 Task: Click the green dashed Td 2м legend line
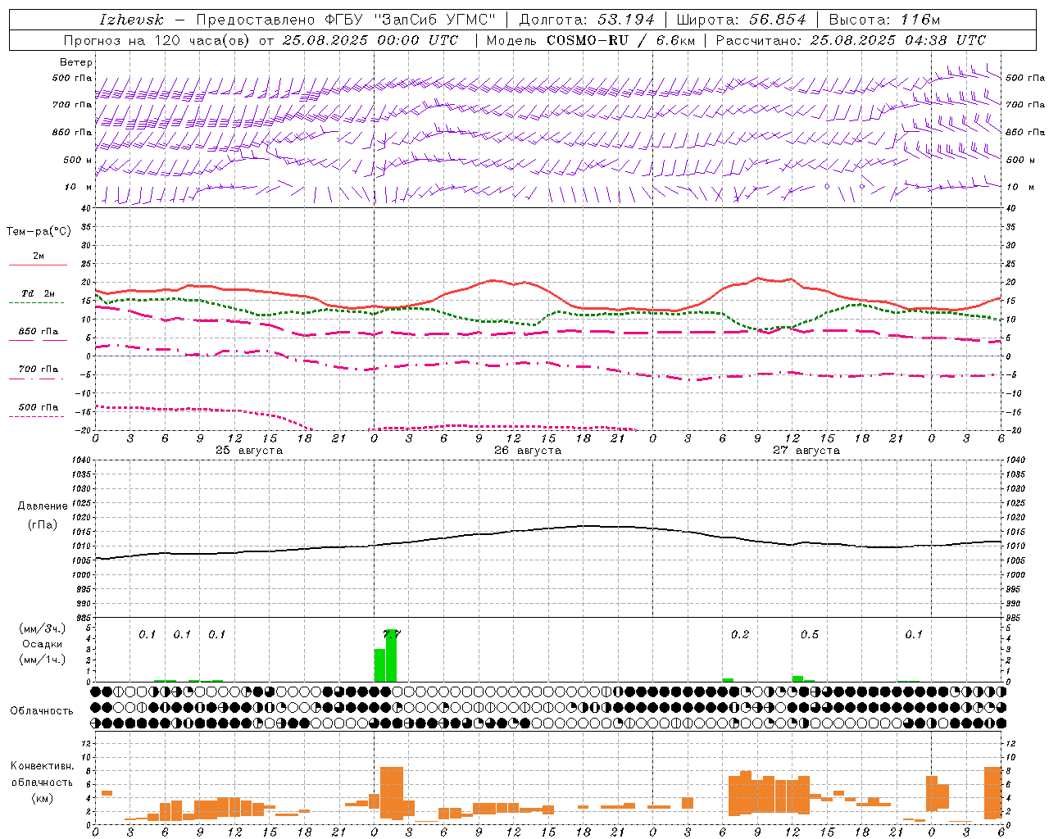pyautogui.click(x=36, y=303)
